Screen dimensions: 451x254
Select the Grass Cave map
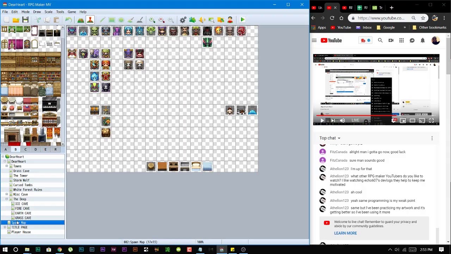tap(21, 171)
